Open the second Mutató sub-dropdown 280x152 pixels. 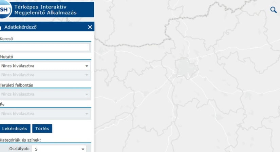tap(45, 75)
